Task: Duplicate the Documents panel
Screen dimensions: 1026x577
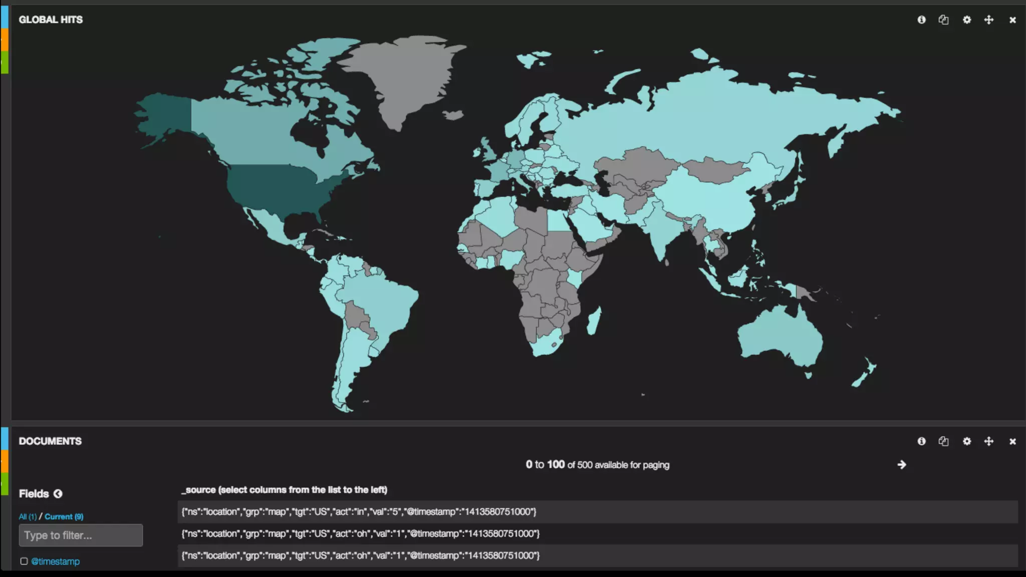Action: [943, 441]
